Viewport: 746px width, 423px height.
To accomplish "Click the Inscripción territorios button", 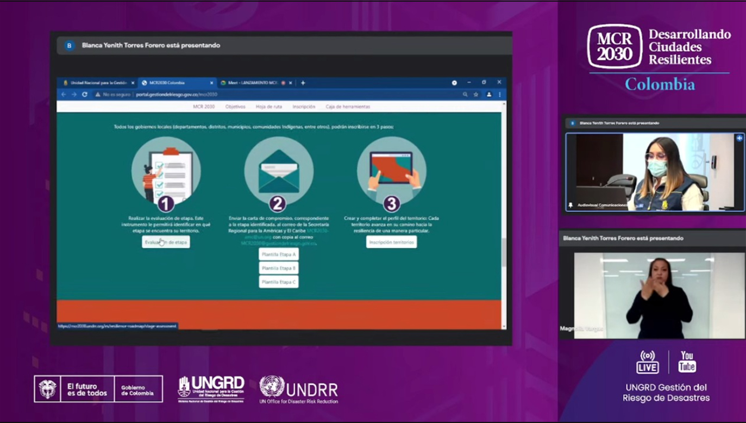I will pos(391,242).
